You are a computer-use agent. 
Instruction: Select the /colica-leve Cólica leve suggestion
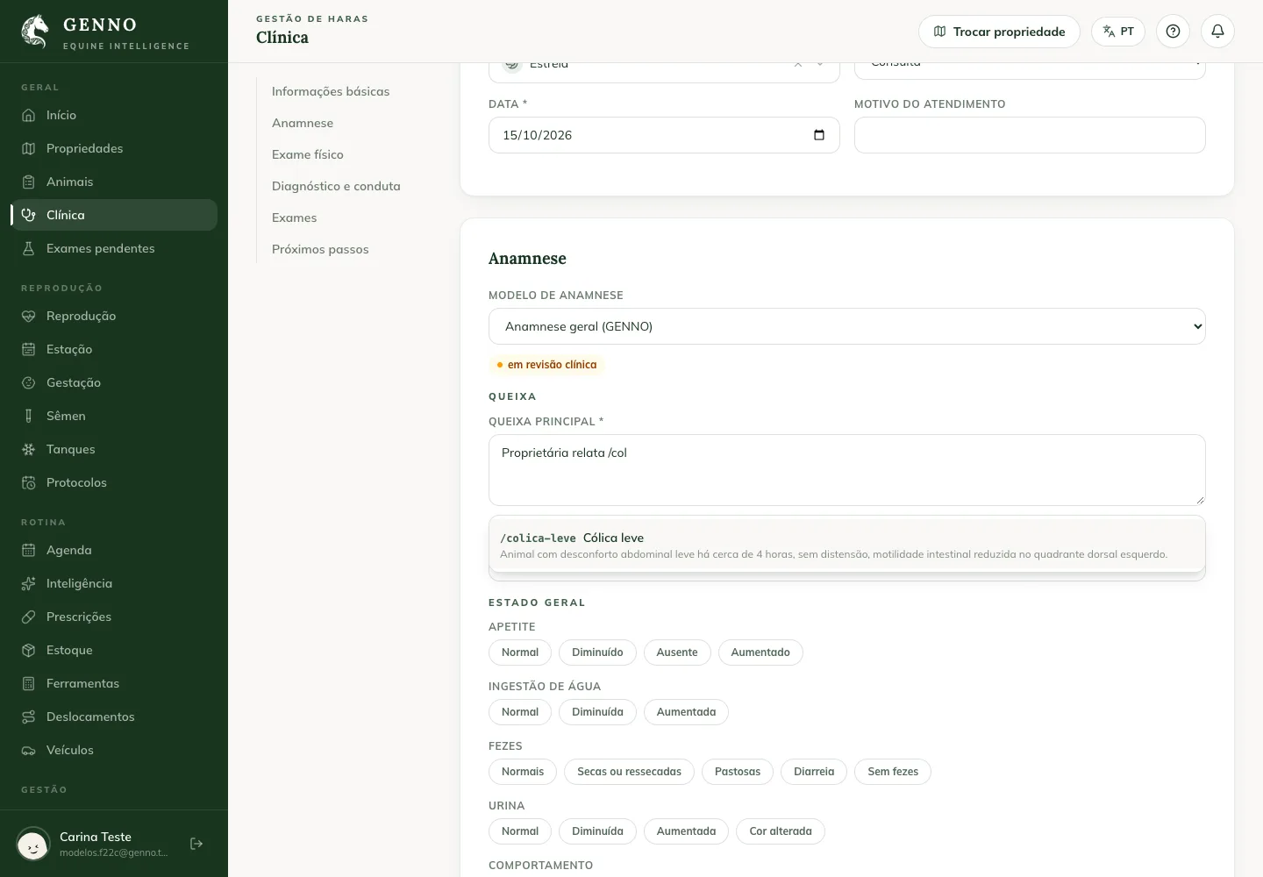(847, 545)
